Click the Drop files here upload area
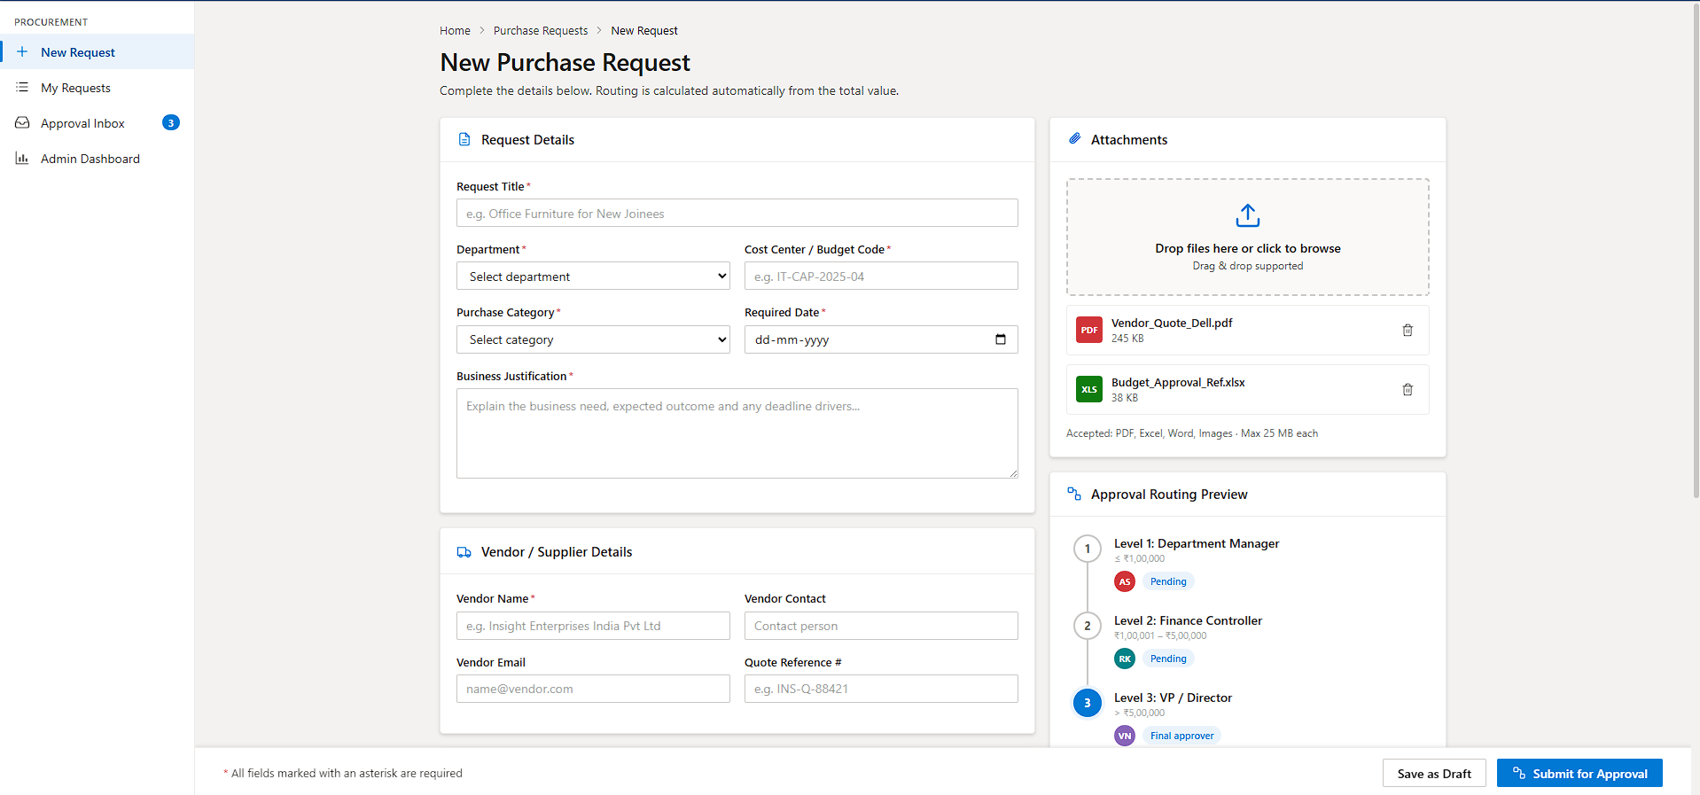This screenshot has width=1700, height=795. click(x=1248, y=237)
